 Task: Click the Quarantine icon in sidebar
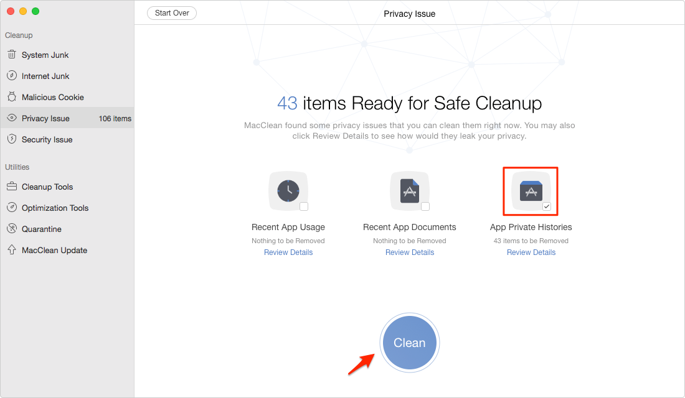pos(11,229)
